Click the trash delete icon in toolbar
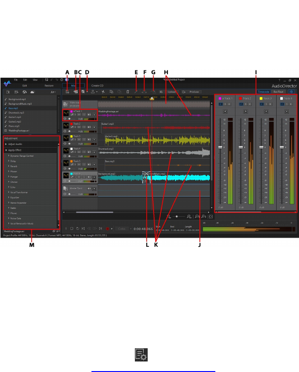The width and height of the screenshot is (299, 372). click(128, 92)
